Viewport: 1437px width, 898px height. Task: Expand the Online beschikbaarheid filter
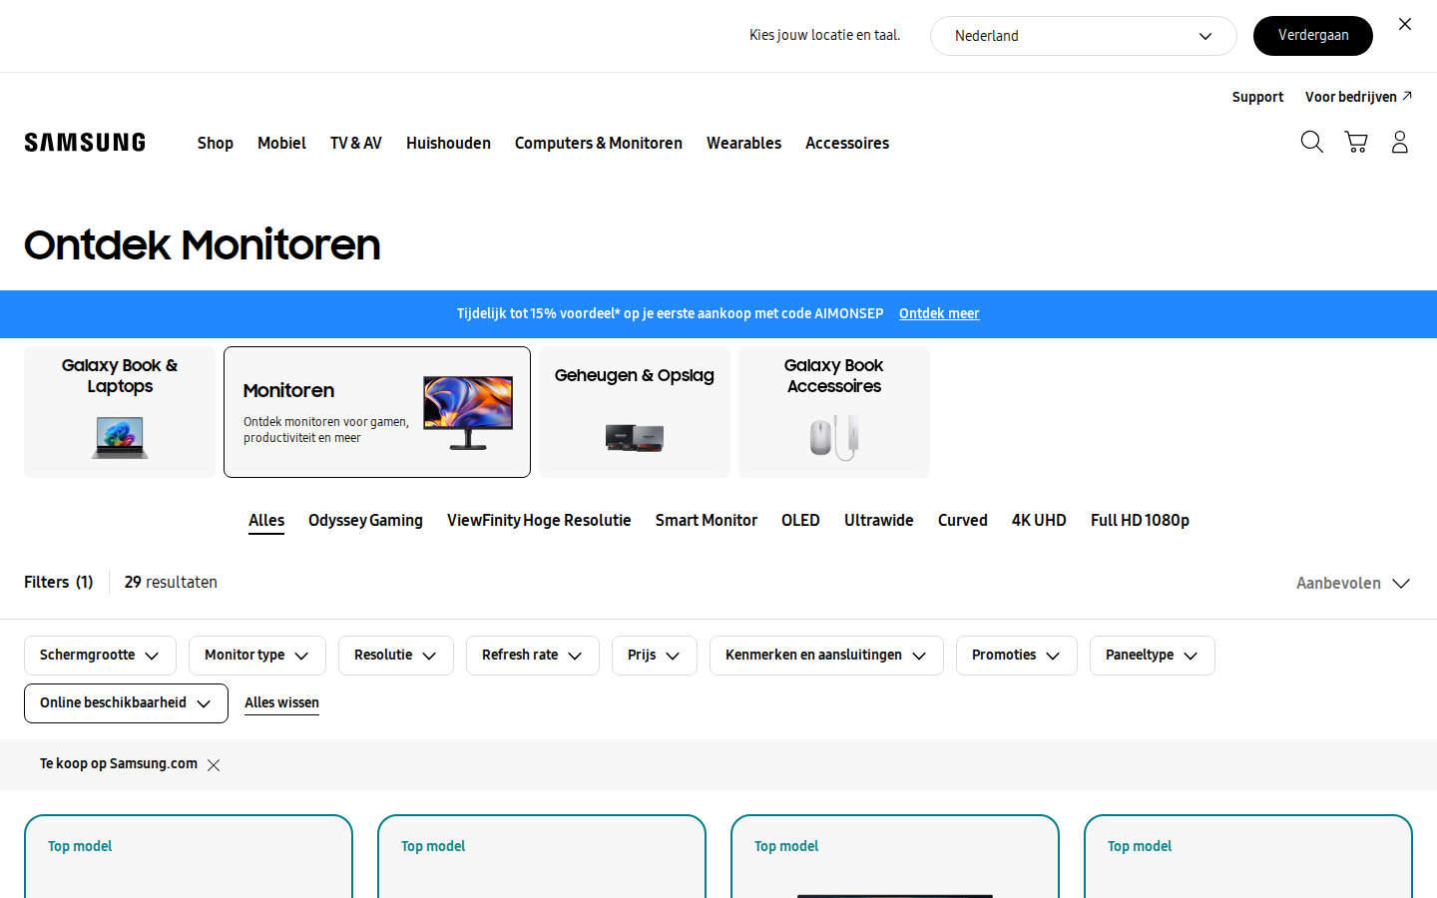coord(126,703)
